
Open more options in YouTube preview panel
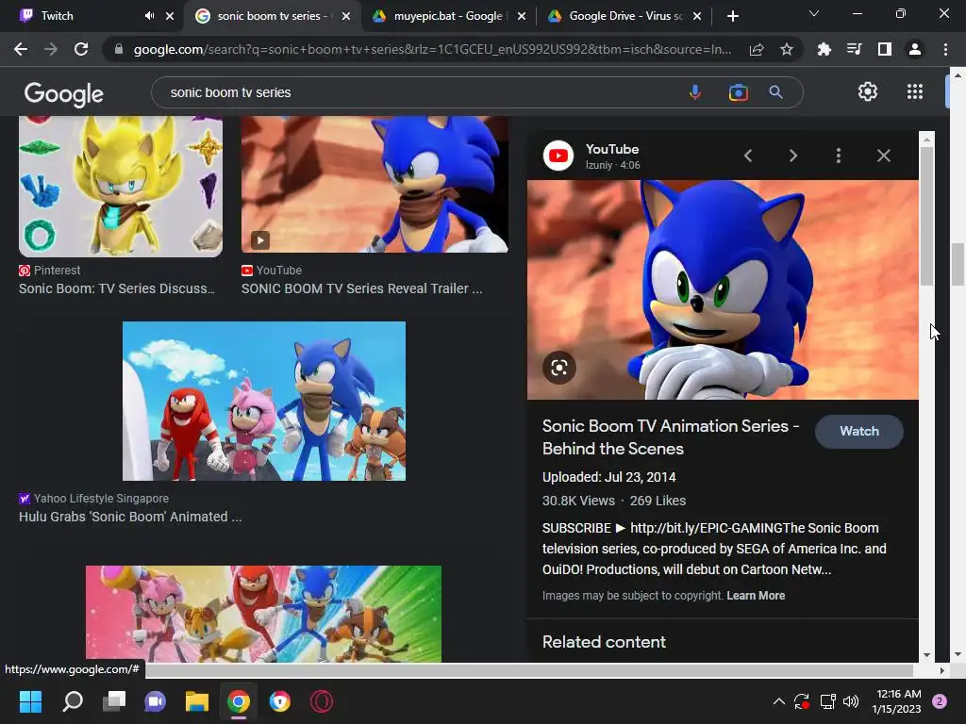coord(839,156)
